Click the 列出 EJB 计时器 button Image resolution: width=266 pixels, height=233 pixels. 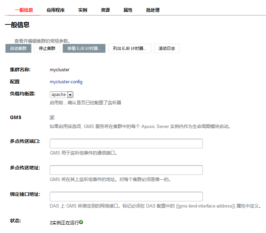[129, 49]
